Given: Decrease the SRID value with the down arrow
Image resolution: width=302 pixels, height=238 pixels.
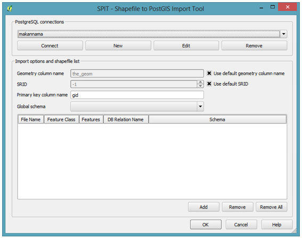Looking at the screenshot, I should [x=200, y=86].
